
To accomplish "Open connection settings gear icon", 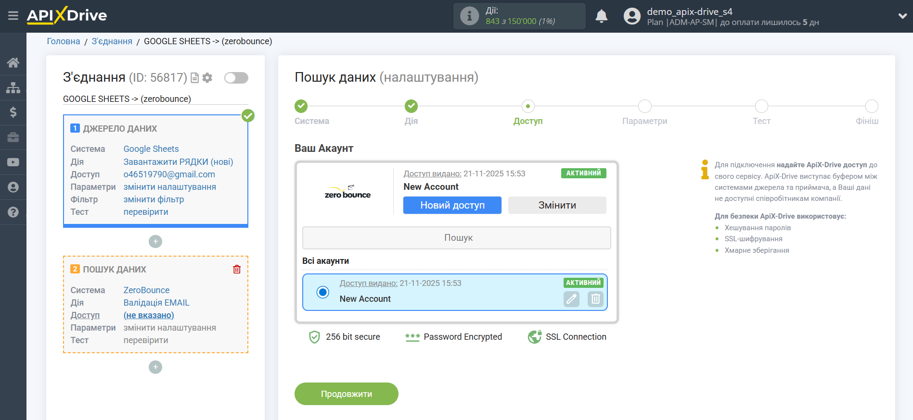I will tap(207, 78).
